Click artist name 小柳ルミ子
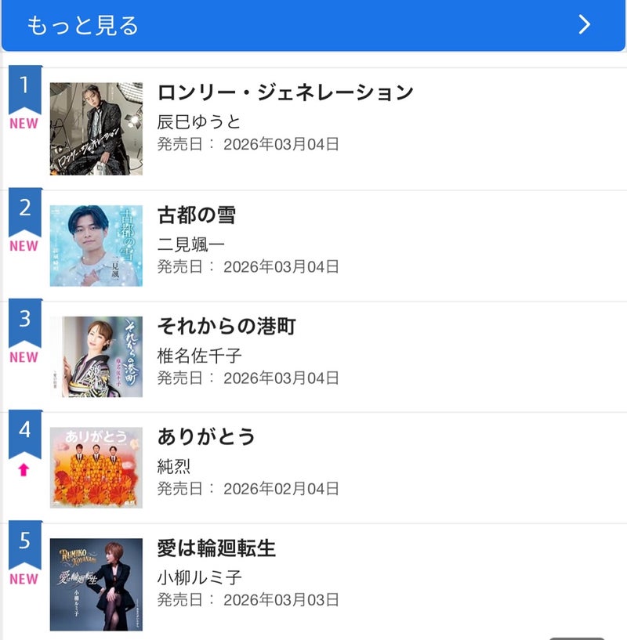This screenshot has height=640, width=627. [199, 578]
